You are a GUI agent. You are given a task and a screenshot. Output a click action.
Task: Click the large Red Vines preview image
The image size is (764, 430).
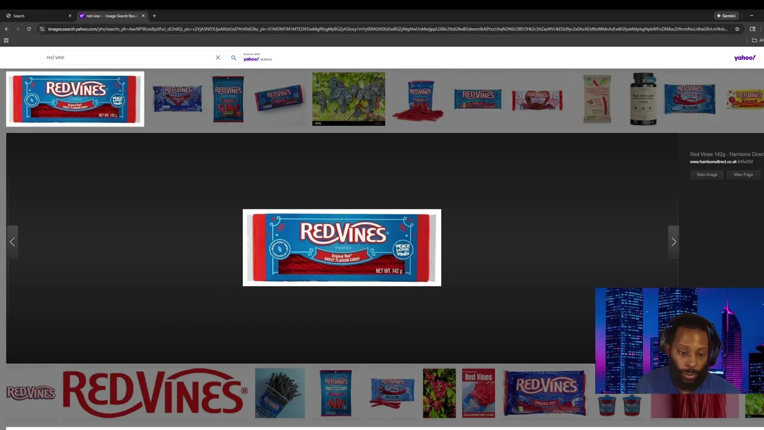tap(342, 247)
